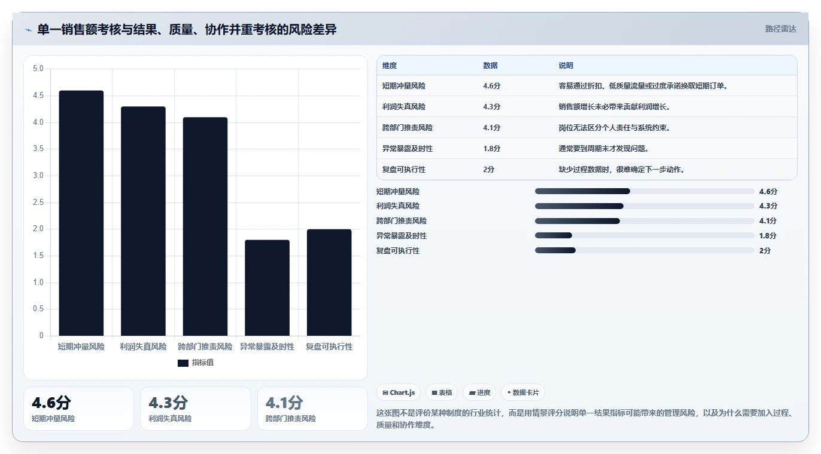Click the 4.1分 value in the table
This screenshot has height=454, width=821.
point(492,128)
